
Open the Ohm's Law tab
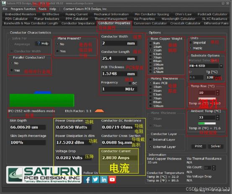pyautogui.click(x=183, y=14)
